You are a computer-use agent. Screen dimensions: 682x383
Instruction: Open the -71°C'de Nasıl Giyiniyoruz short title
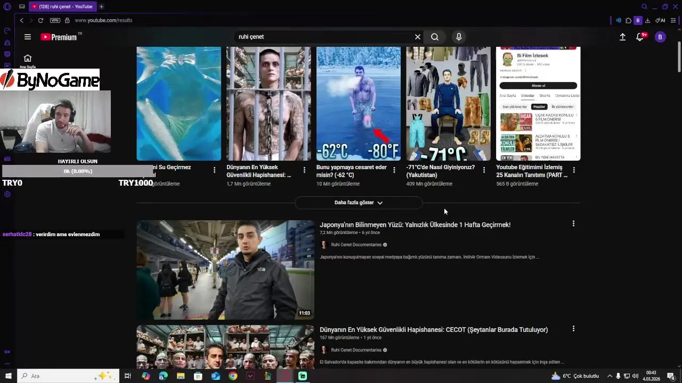[x=440, y=171]
